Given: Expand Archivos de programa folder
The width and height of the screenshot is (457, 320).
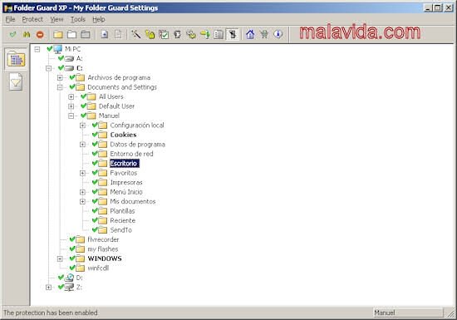Looking at the screenshot, I should click(60, 78).
